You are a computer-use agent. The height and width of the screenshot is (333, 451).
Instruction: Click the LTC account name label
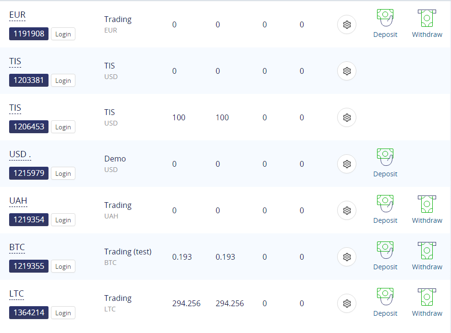16,294
